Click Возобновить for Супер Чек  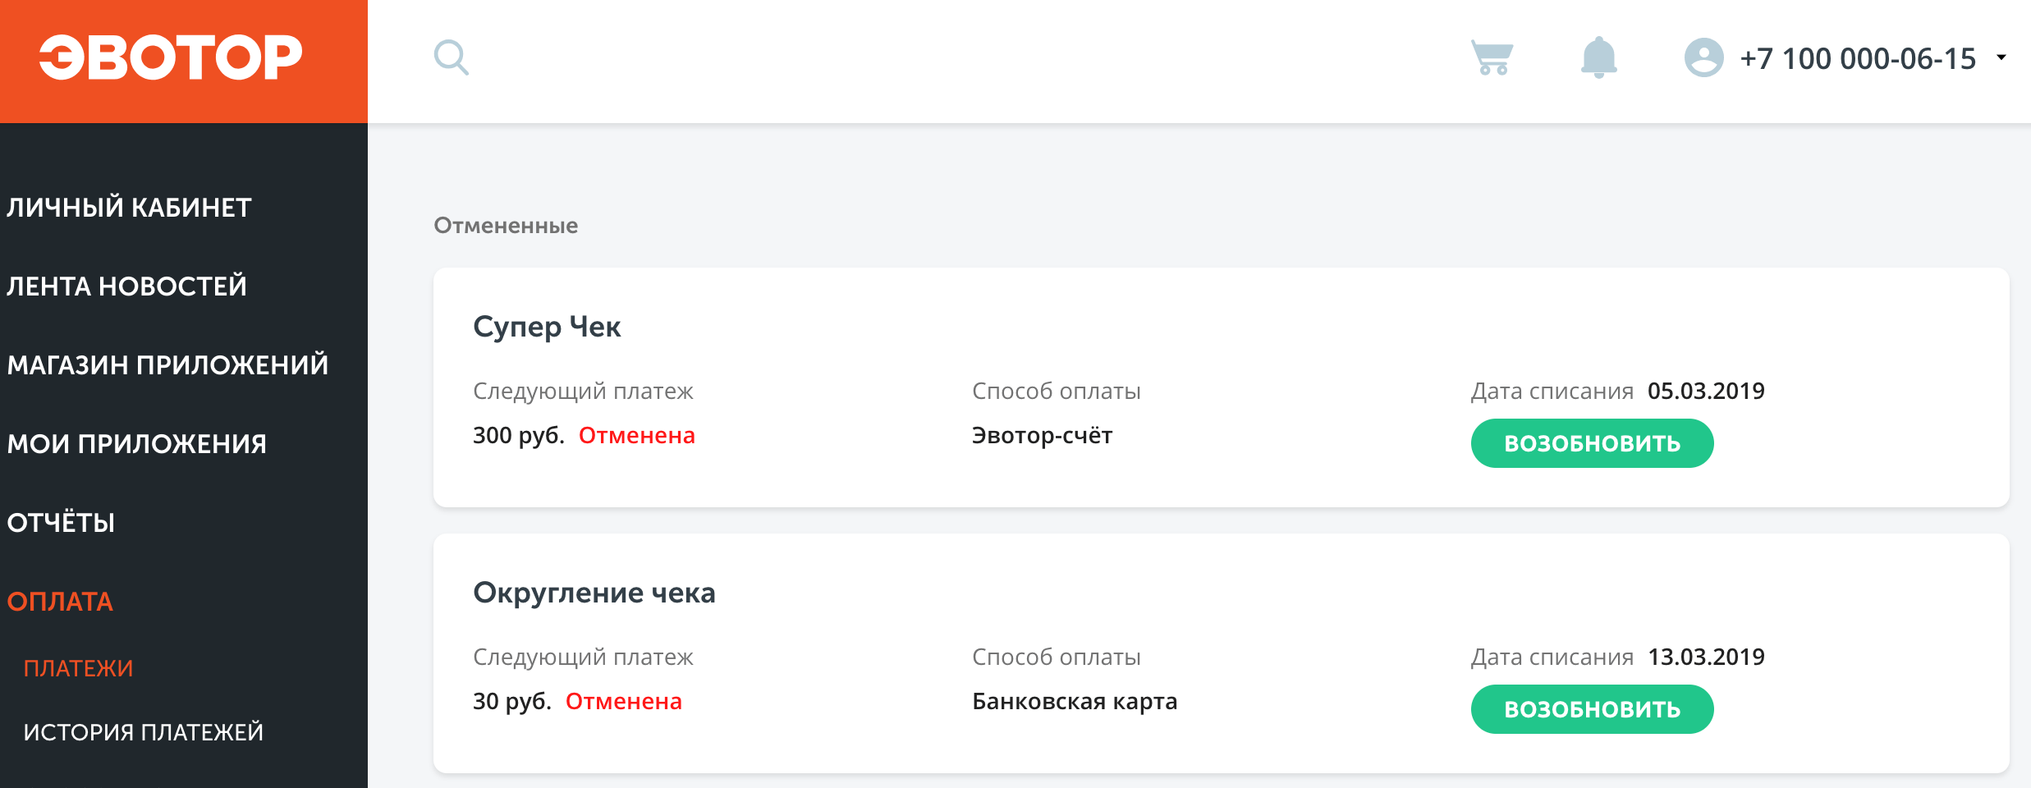[1592, 443]
